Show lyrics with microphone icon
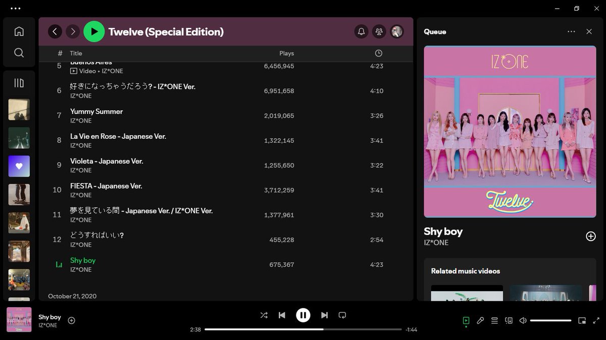 pos(480,320)
